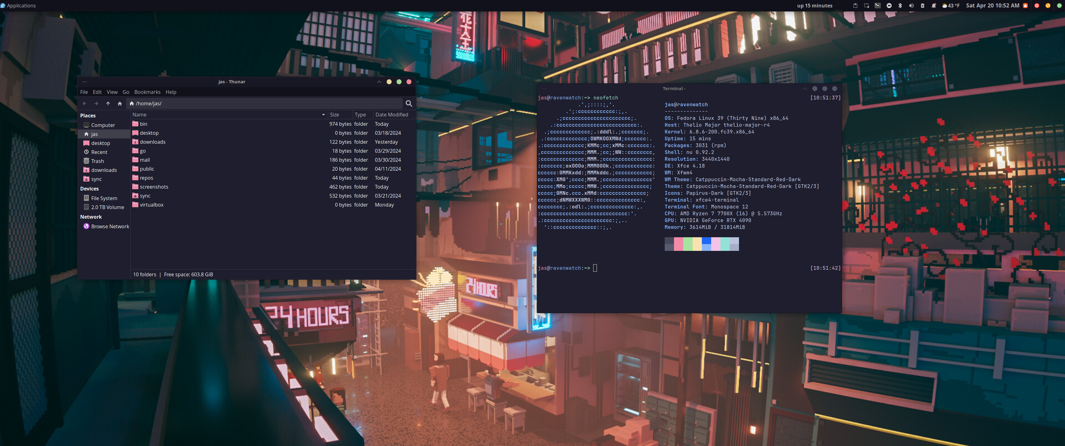Click the red power button in panel
1065x446 pixels.
coord(1037,5)
